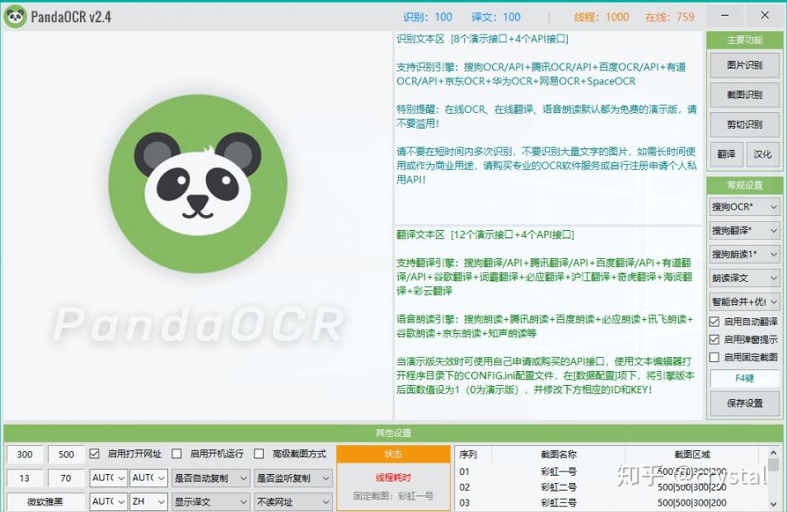Screen dimensions: 787x512
Task: Click the 剪切识别 clipboard recognition button
Action: [x=744, y=124]
